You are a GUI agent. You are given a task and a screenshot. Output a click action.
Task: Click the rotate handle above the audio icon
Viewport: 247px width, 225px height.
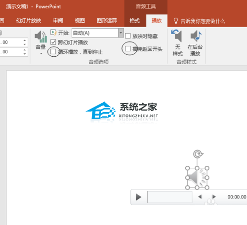[x=198, y=154]
